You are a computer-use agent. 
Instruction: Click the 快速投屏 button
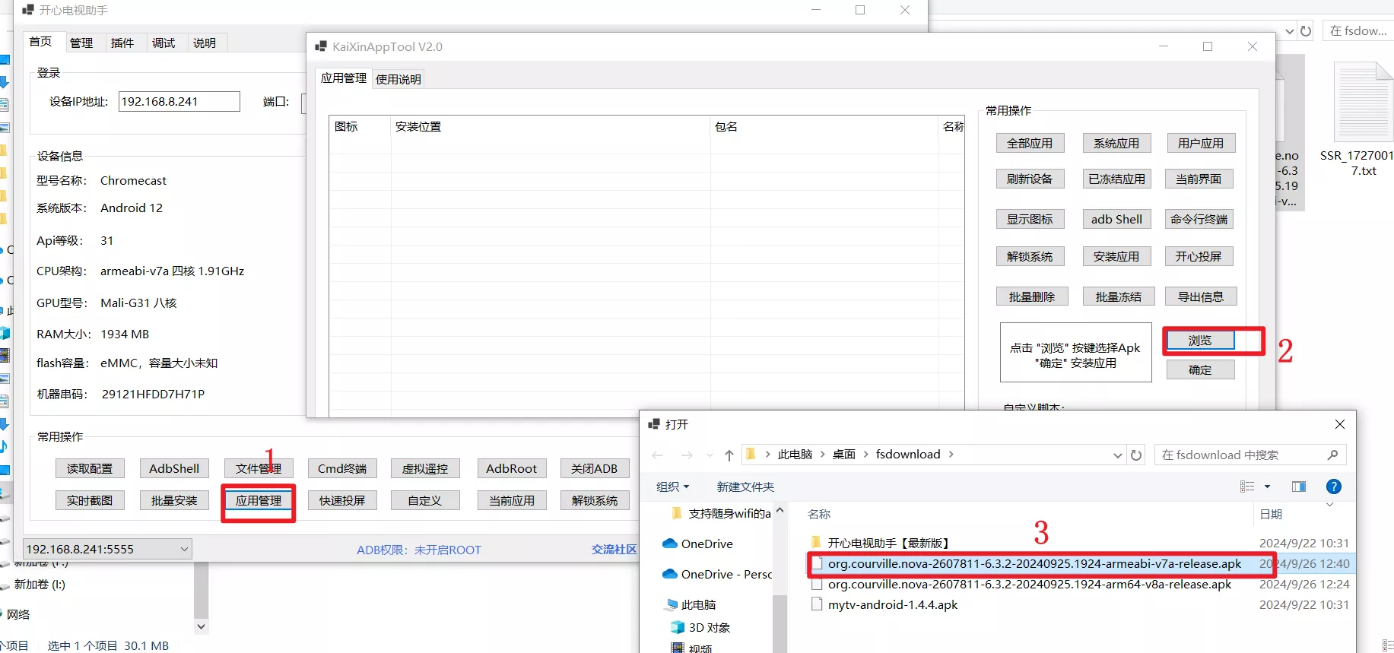click(342, 501)
